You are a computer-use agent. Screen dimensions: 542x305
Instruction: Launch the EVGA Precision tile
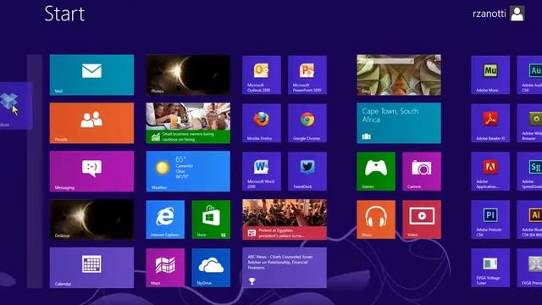pyautogui.click(x=529, y=268)
